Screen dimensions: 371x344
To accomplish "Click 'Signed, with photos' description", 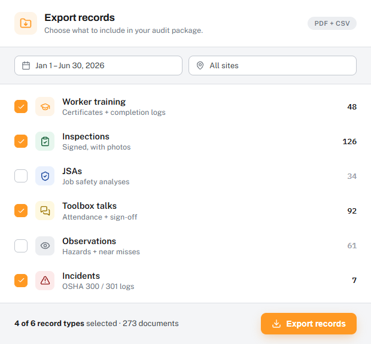I will [x=96, y=147].
